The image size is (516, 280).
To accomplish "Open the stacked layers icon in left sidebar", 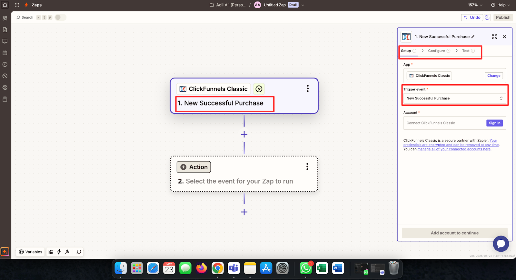I will [5, 99].
